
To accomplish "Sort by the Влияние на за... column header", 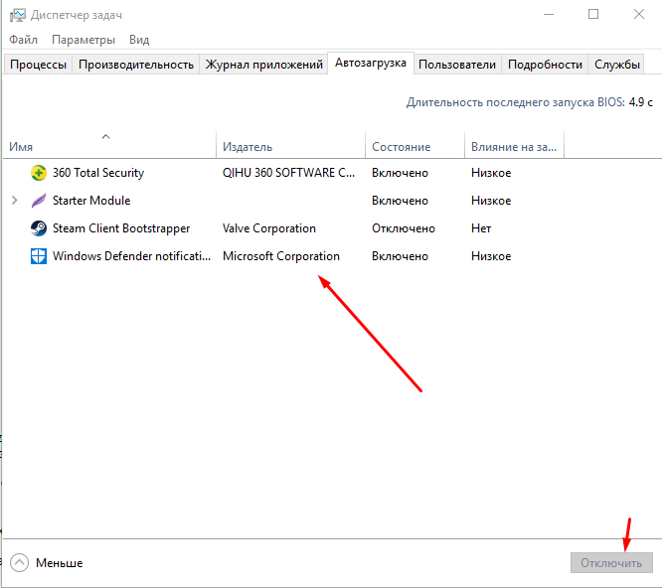I will pos(514,145).
